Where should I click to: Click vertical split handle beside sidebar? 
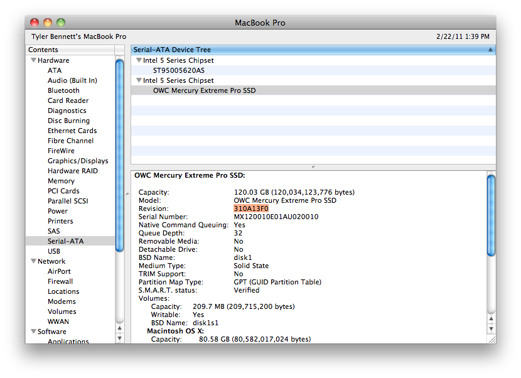[127, 193]
